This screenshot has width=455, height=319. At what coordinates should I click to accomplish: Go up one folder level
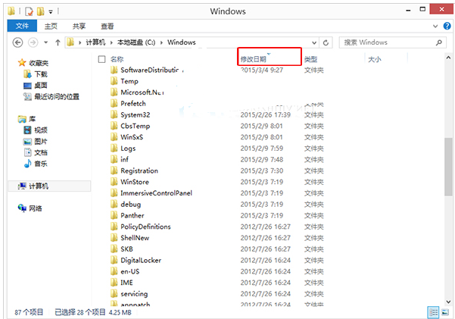(x=58, y=42)
